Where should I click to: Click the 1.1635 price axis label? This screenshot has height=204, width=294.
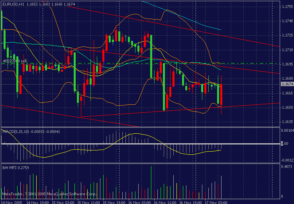(x=288, y=121)
